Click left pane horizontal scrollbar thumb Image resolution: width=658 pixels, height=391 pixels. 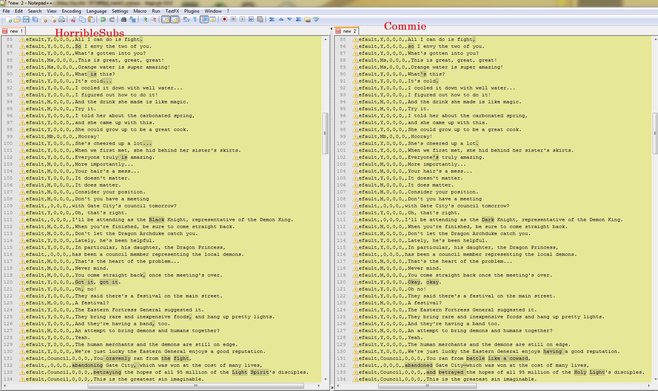196,386
